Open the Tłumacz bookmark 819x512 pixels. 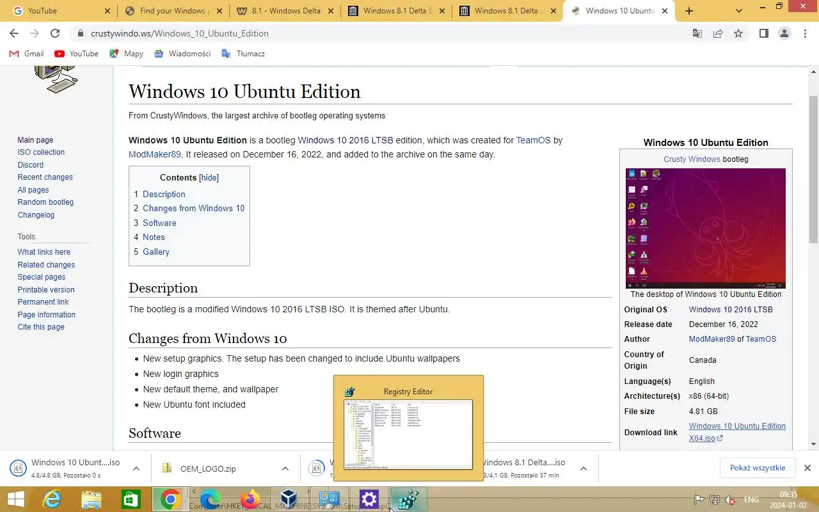coord(243,54)
